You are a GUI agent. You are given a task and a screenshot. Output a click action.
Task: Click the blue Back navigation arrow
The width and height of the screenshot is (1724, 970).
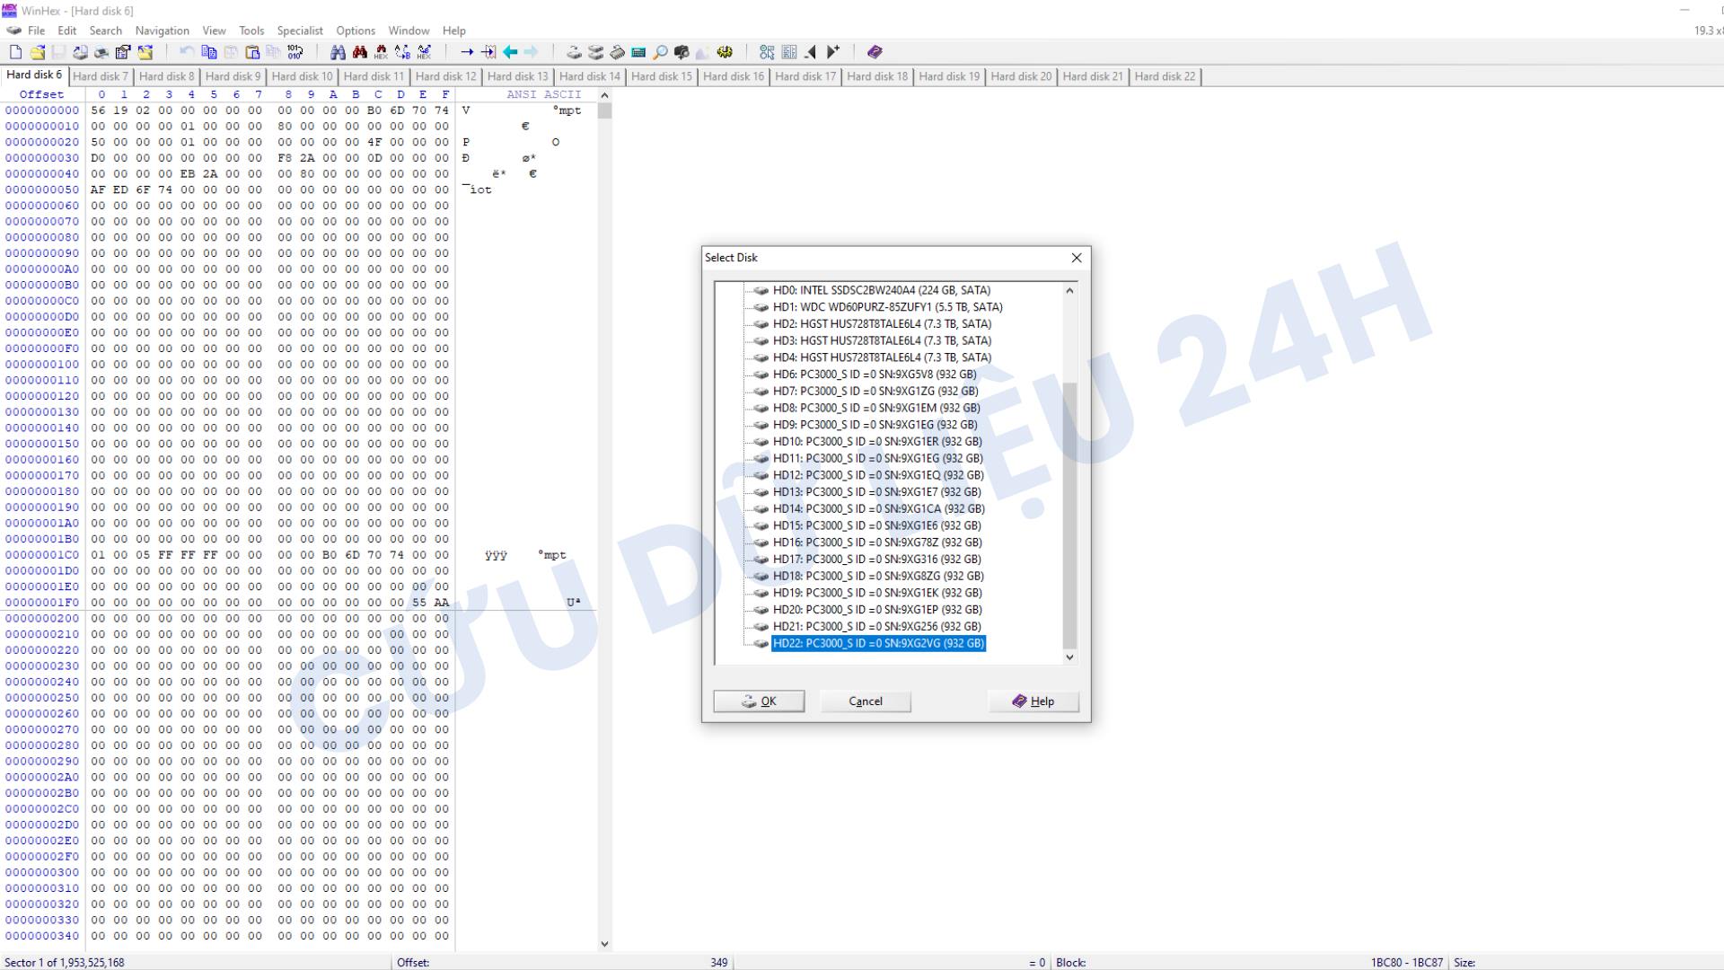(510, 52)
